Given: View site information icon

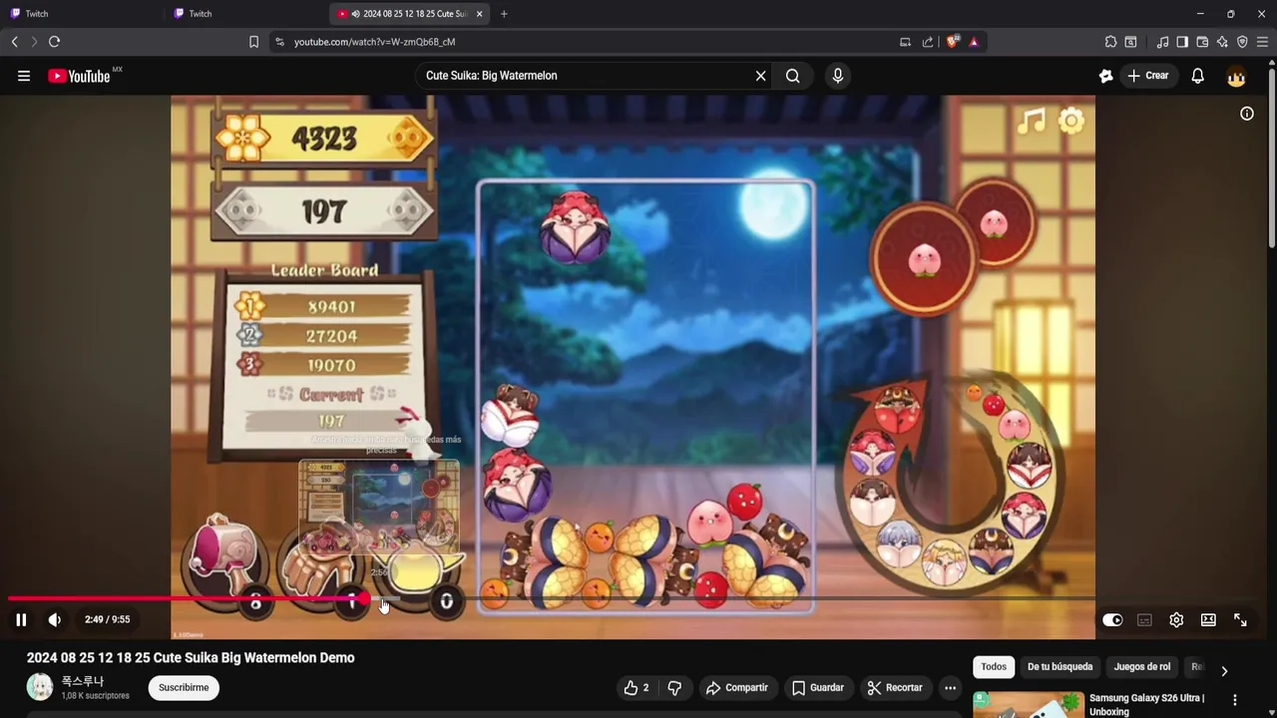Looking at the screenshot, I should tap(279, 42).
